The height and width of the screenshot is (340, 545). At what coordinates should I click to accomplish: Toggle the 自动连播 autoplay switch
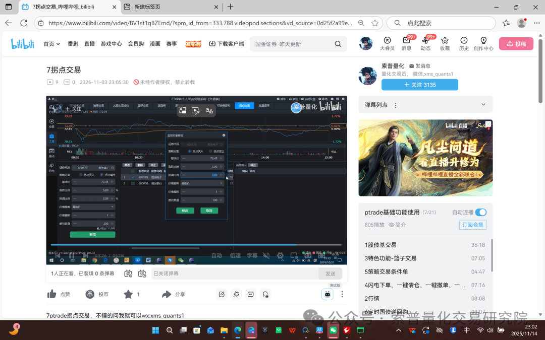click(480, 212)
